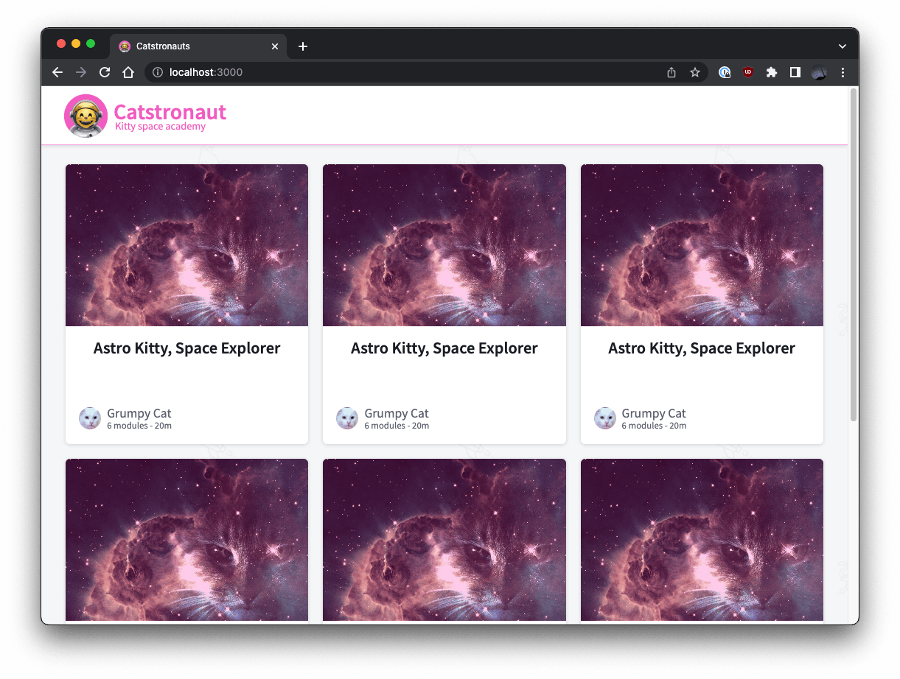Bookmark this tab with the star icon
900x679 pixels.
[694, 72]
